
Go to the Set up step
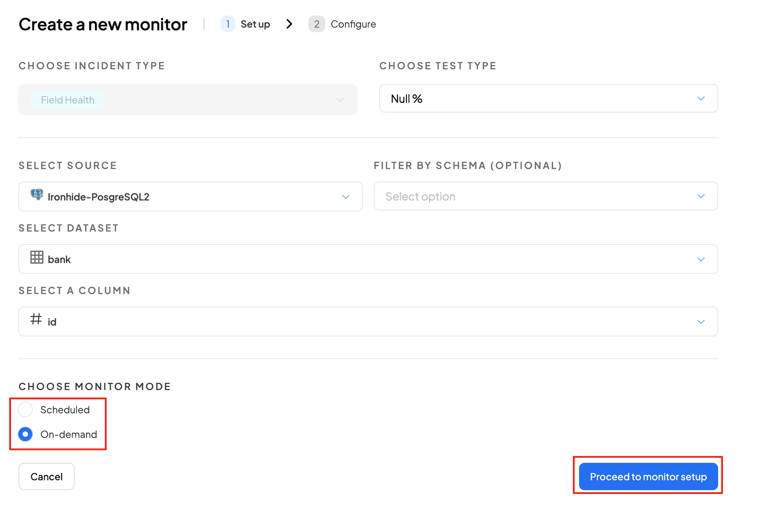point(255,24)
